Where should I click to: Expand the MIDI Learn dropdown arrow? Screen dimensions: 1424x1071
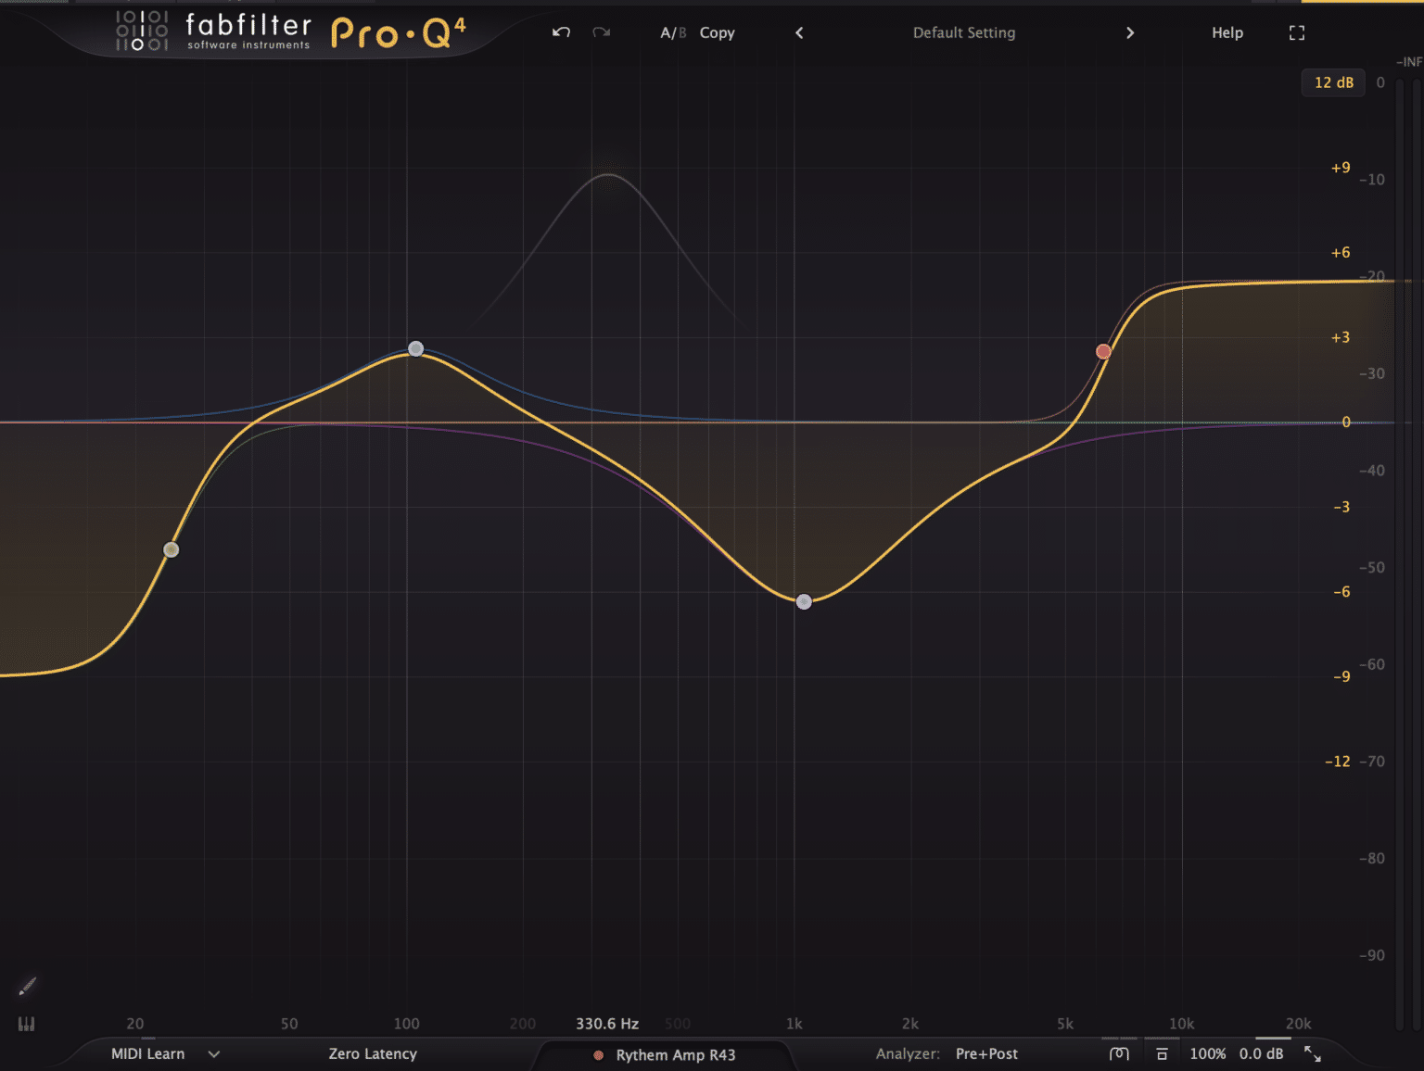coord(214,1054)
